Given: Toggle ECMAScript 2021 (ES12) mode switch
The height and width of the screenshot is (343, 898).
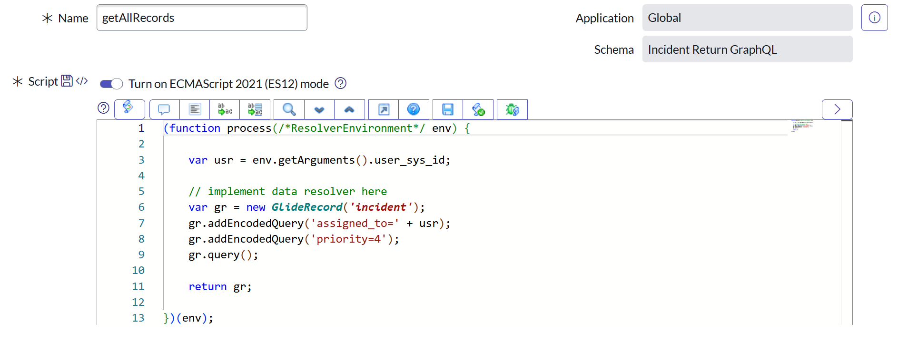Looking at the screenshot, I should tap(111, 84).
